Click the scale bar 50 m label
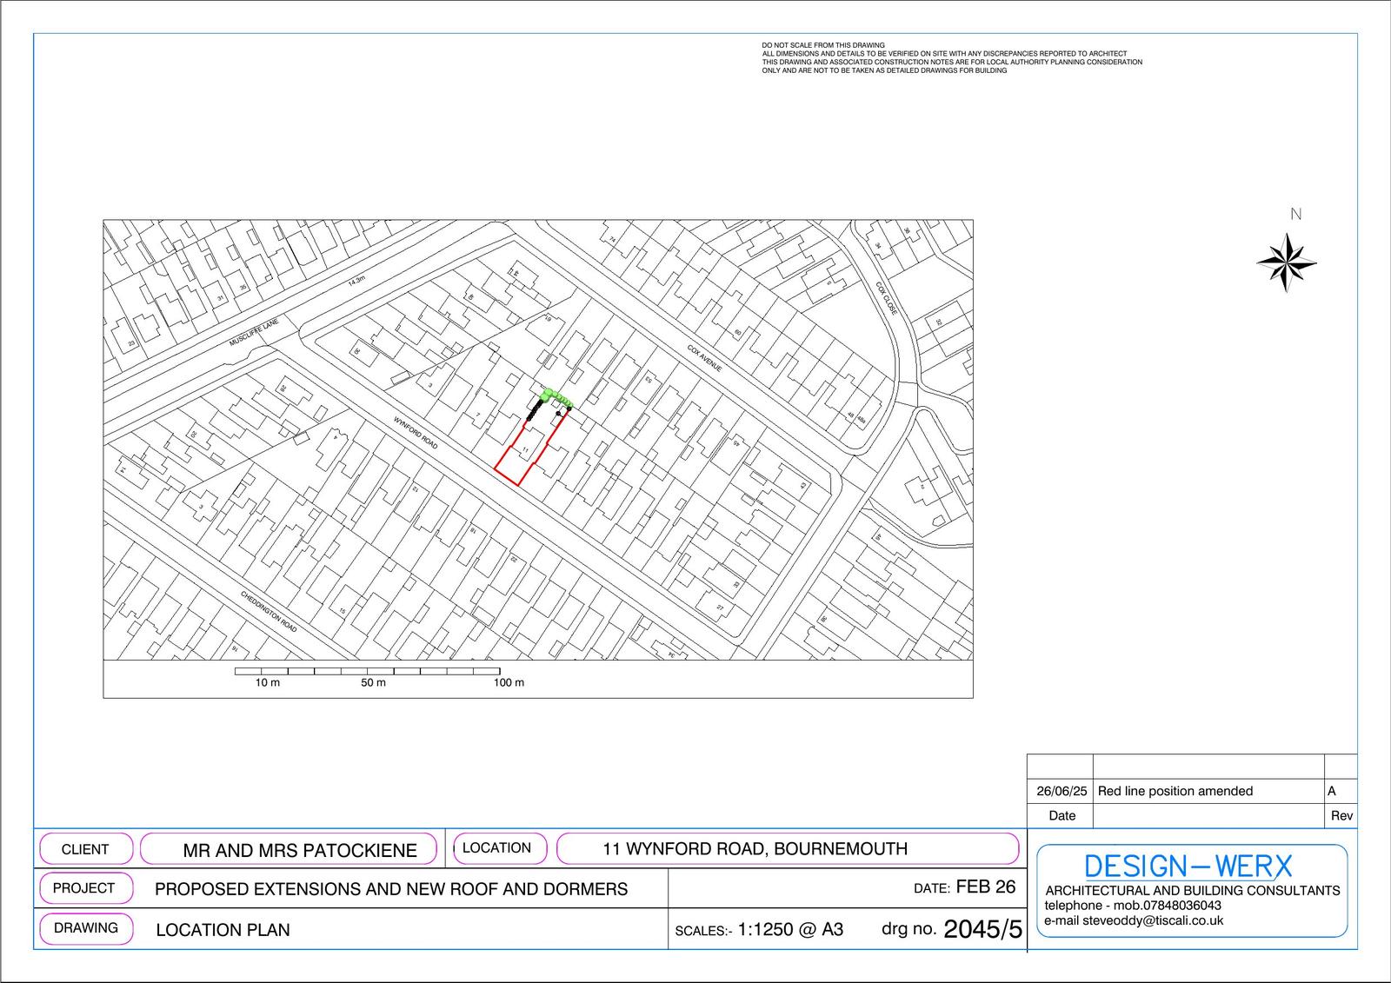 (373, 682)
